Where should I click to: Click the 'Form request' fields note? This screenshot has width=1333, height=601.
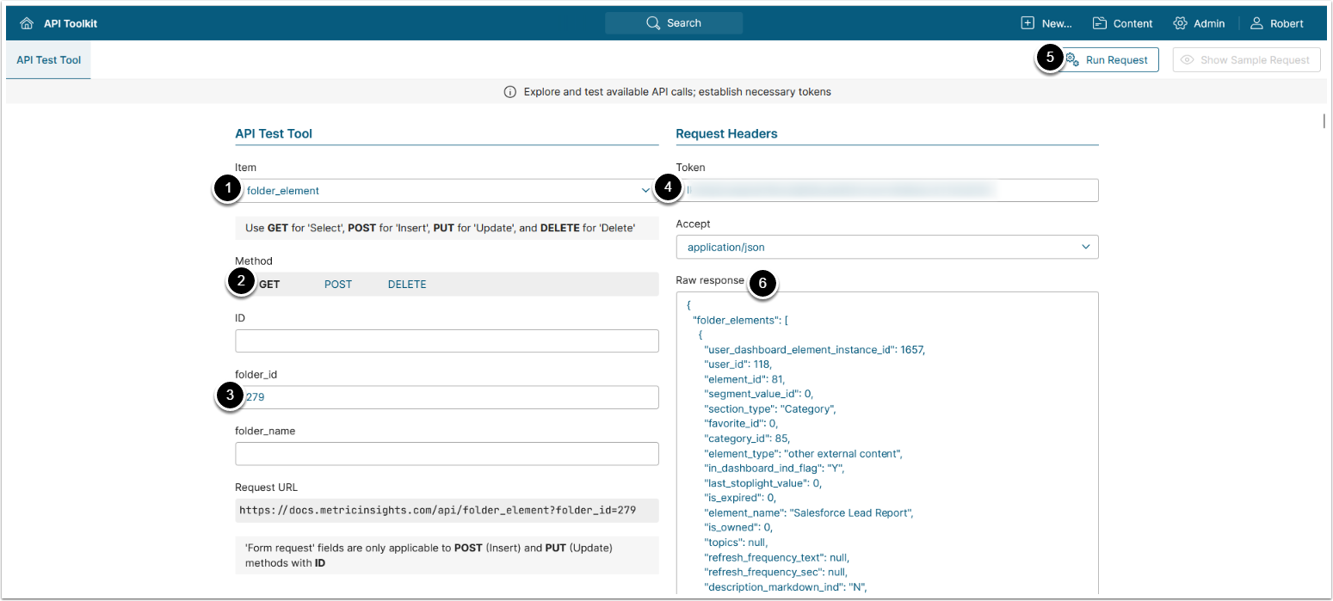pos(447,555)
